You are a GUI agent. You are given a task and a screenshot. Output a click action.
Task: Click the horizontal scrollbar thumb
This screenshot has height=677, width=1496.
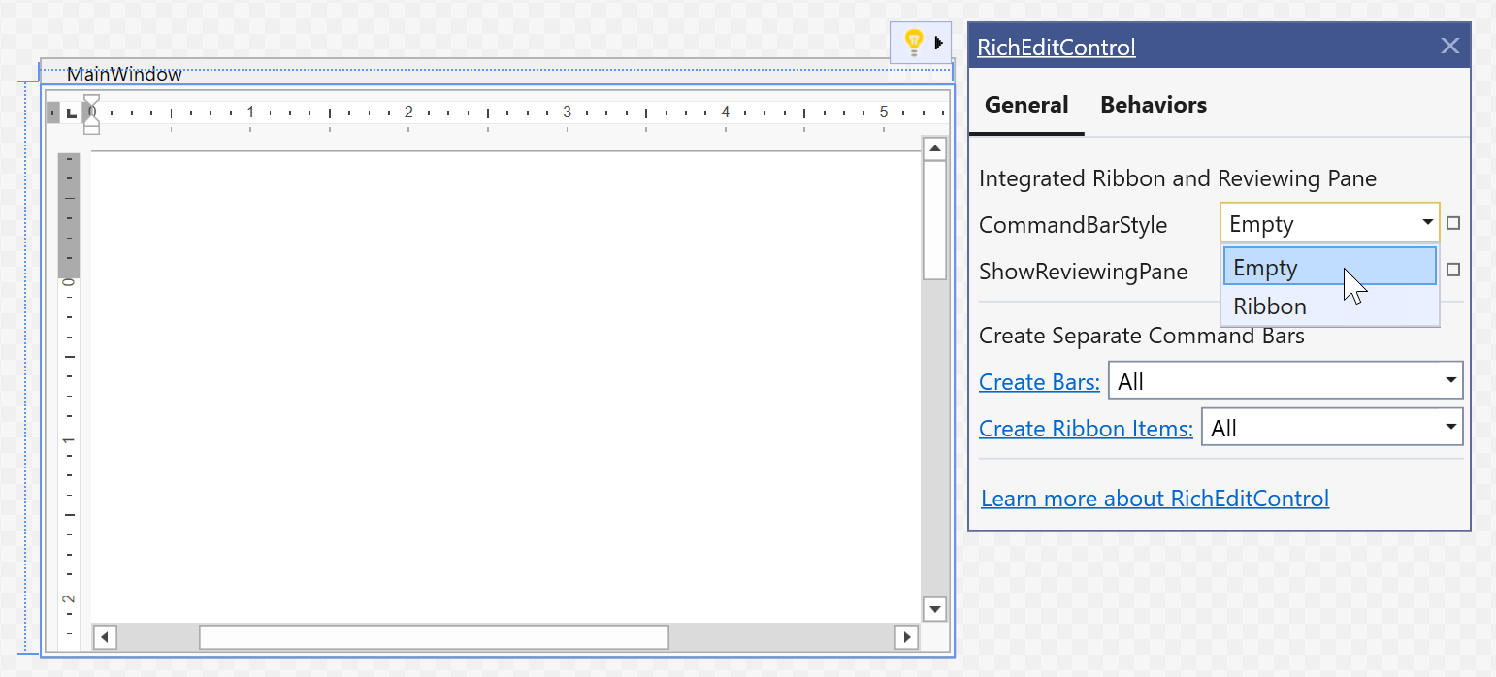click(434, 637)
